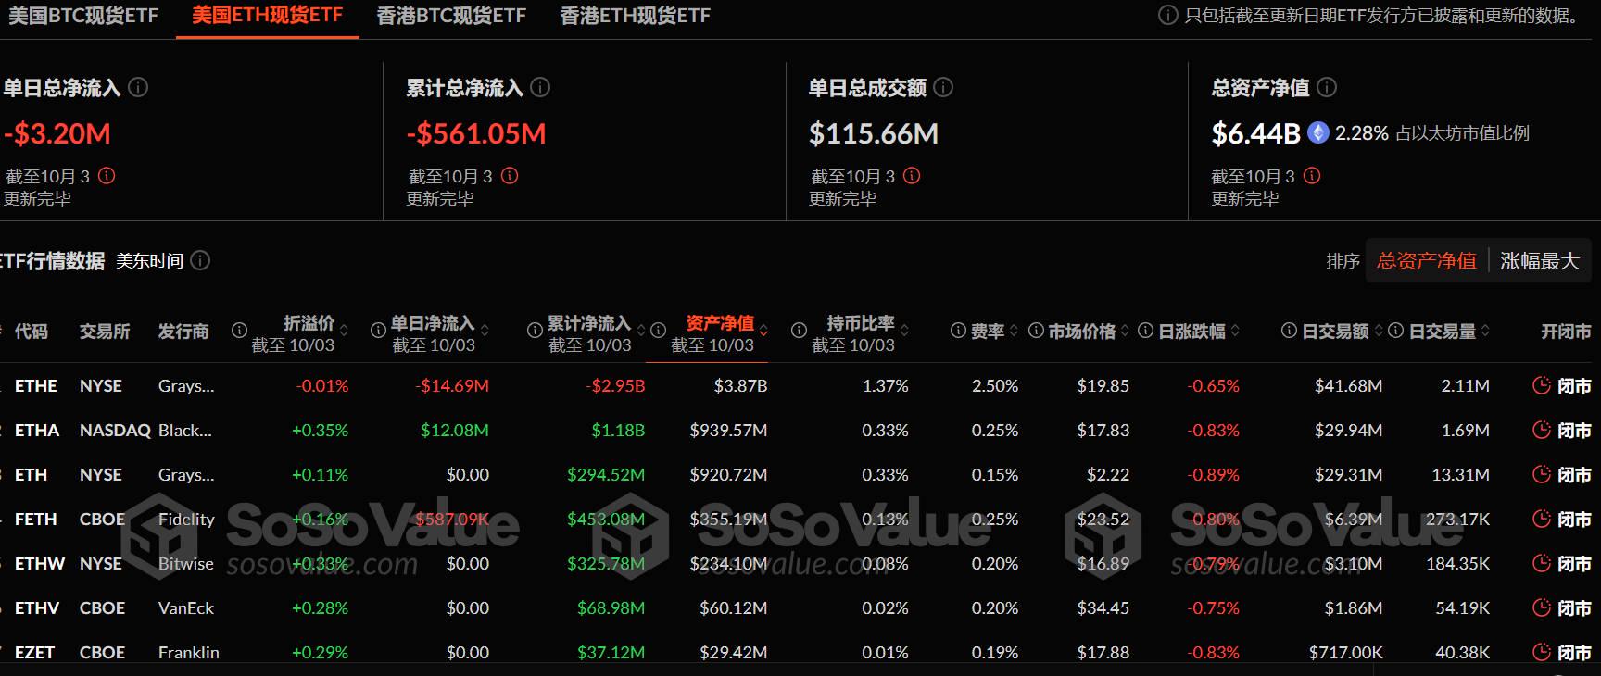Click red alert icon under -$3.20M
1601x676 pixels.
tap(107, 176)
